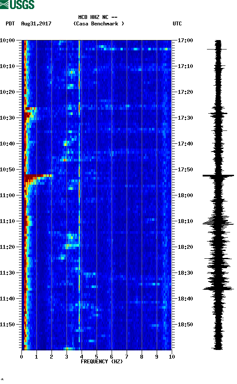Click the 9 Hz frequency tick label
This screenshot has width=237, height=384.
point(157,356)
